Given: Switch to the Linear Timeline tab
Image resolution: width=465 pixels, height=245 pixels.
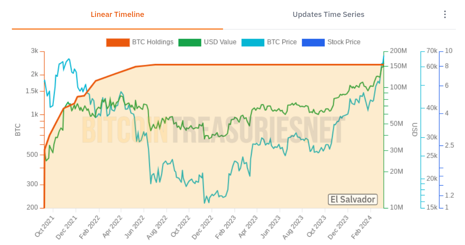Looking at the screenshot, I should click(x=117, y=15).
